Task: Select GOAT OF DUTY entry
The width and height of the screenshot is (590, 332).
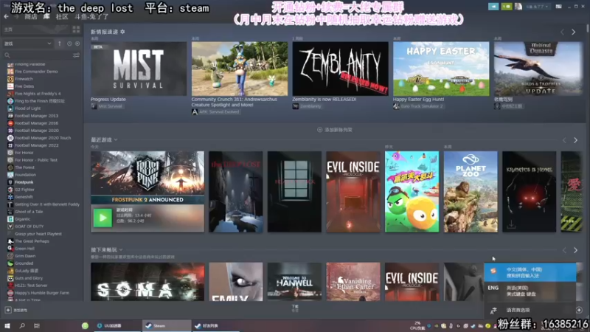Action: coord(29,226)
